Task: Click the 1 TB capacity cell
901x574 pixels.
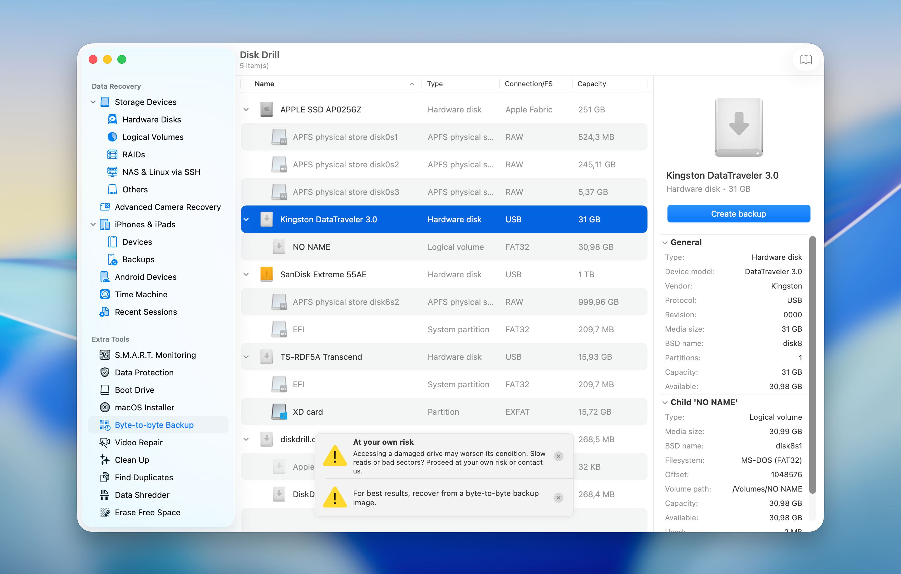Action: pos(586,274)
